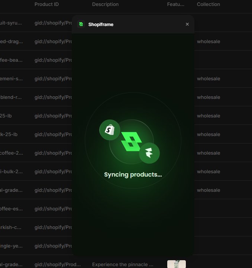The width and height of the screenshot is (252, 268).
Task: Click 'wholesale' in the 'coffee-2...' row
Action: click(209, 153)
